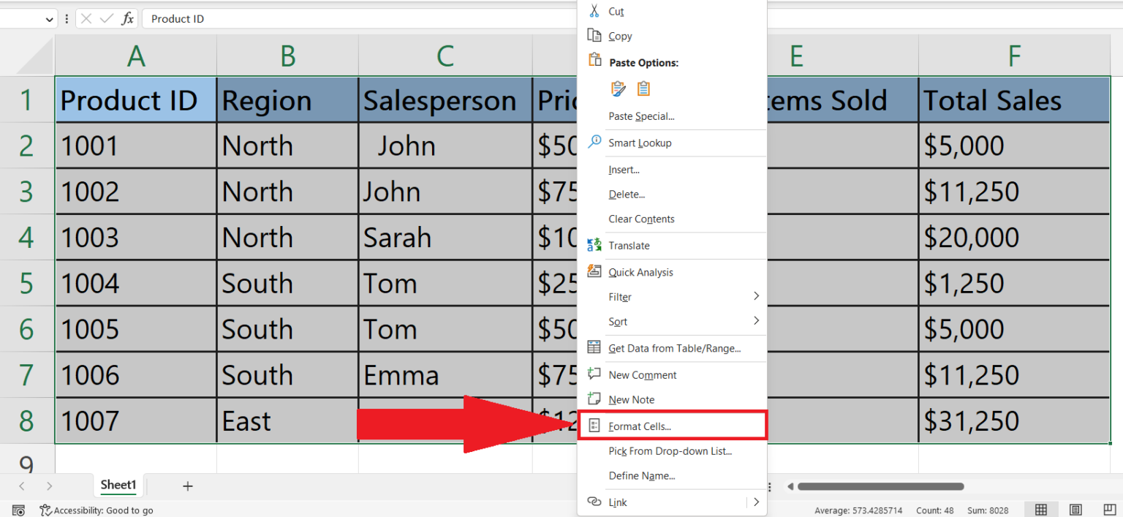Click the Insert Function fx icon
The width and height of the screenshot is (1123, 517).
(x=127, y=19)
